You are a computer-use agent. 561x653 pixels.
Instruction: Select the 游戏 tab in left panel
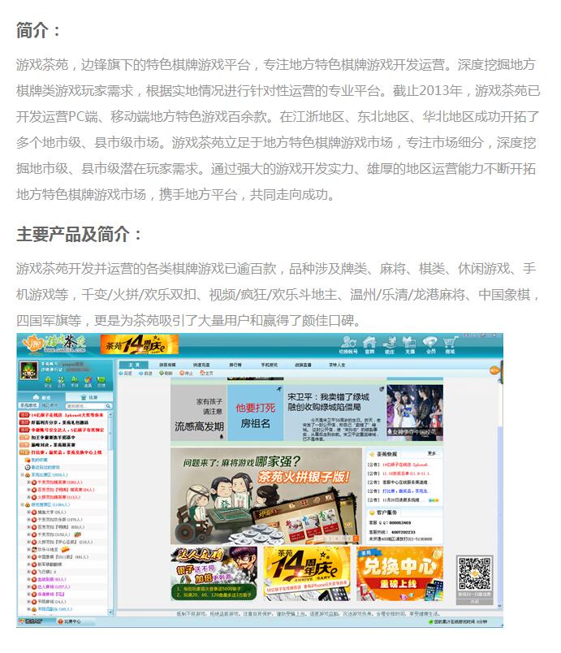click(41, 397)
